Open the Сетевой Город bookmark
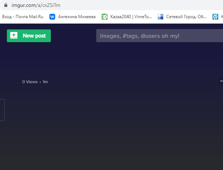This screenshot has width=223, height=170. click(186, 16)
